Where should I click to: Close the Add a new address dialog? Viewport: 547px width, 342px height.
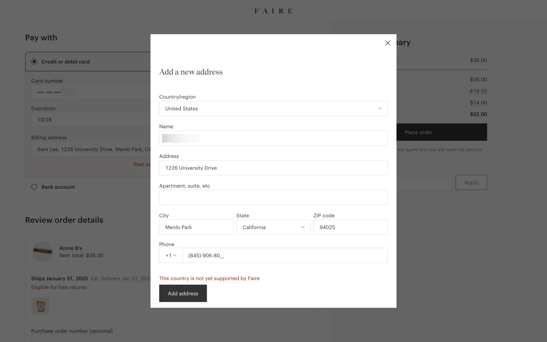point(387,43)
